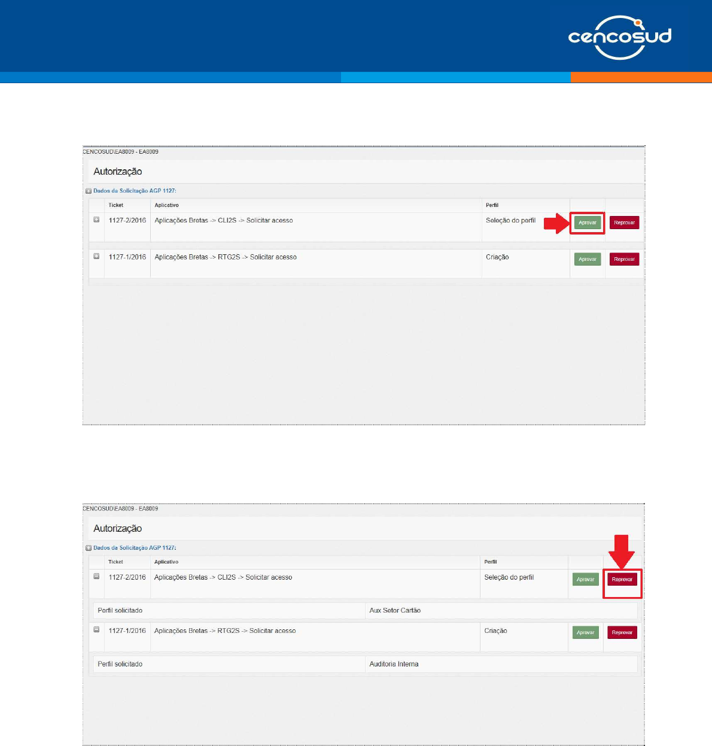Select ticket number 1127-2/2016 in lower panel

(x=127, y=577)
